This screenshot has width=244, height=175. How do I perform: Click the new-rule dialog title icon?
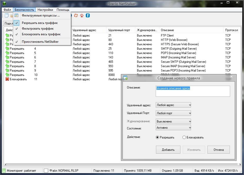(125, 78)
